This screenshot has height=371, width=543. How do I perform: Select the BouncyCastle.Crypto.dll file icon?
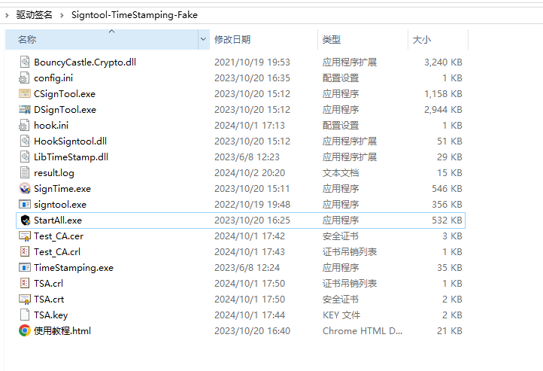[25, 62]
